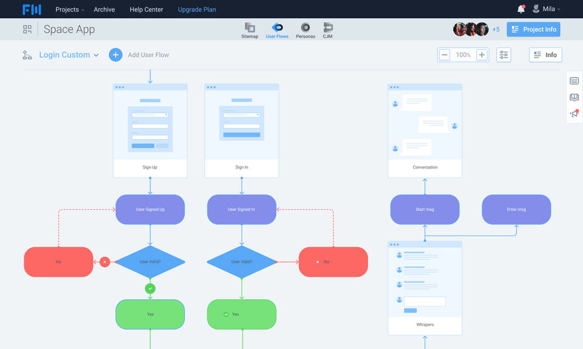Click the FlowMapp logo
The height and width of the screenshot is (349, 583).
coord(32,9)
